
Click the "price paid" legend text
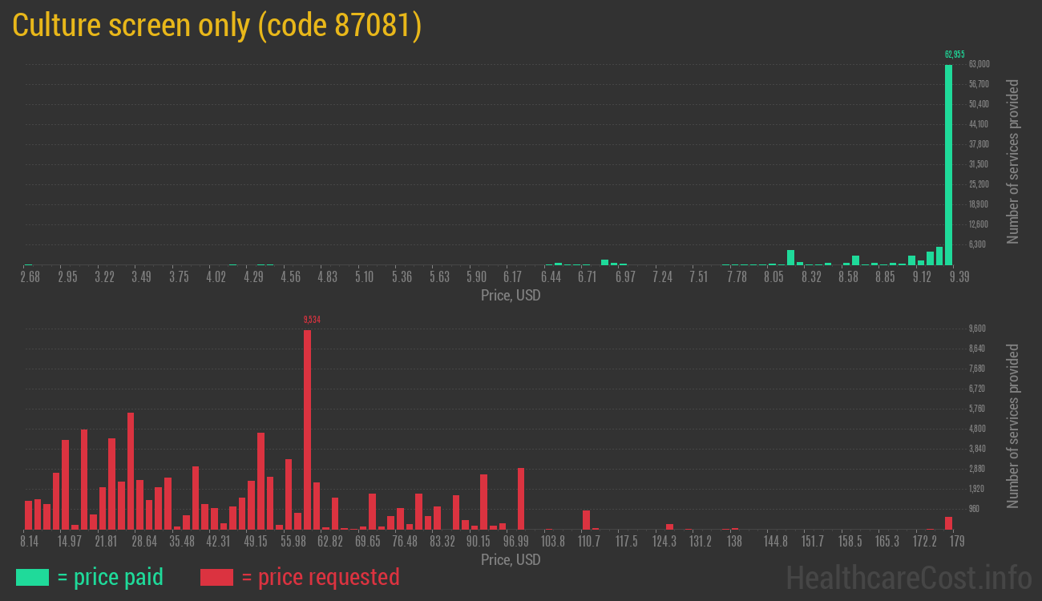111,577
